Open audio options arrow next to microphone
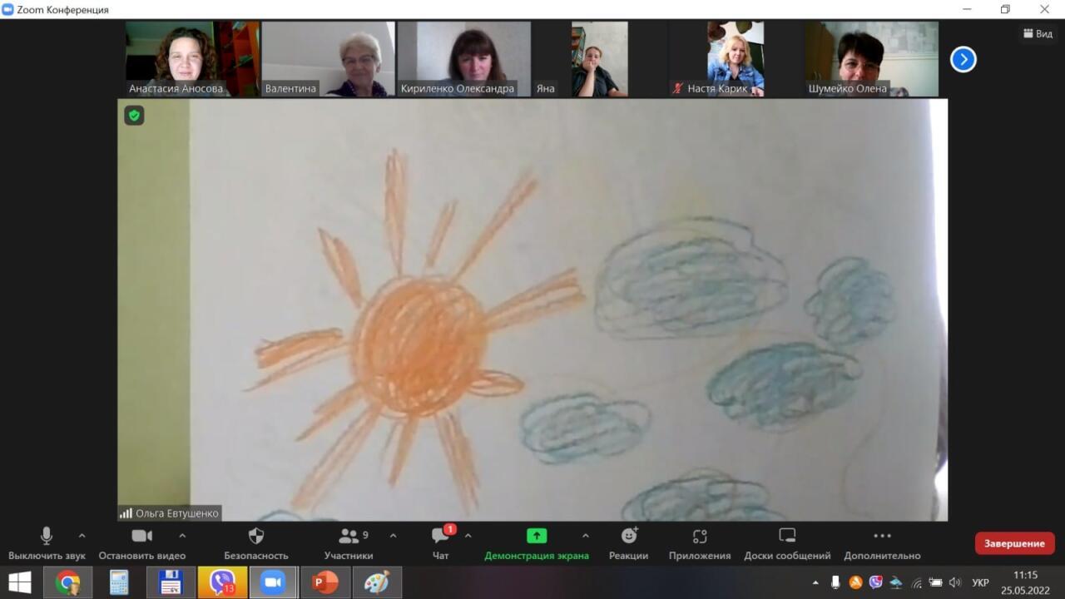 [82, 536]
